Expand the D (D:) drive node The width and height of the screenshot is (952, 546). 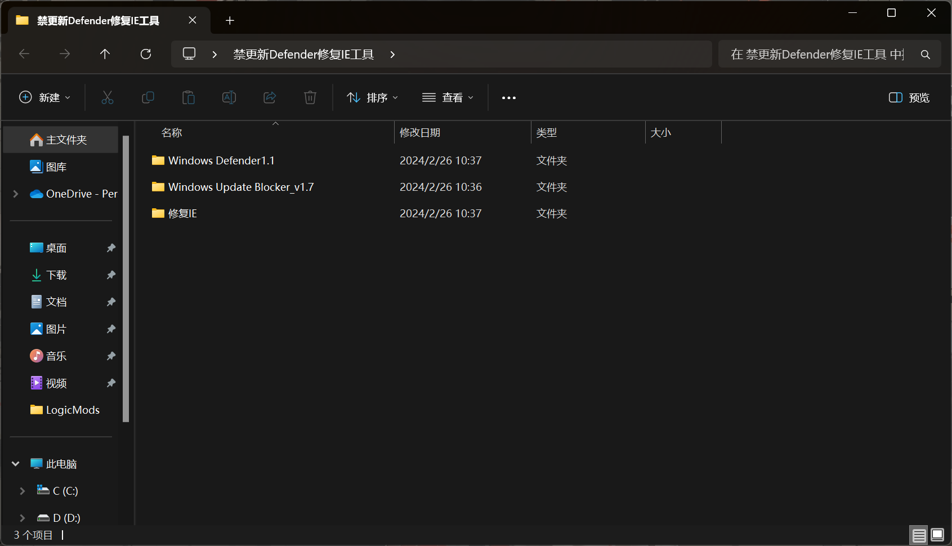23,518
